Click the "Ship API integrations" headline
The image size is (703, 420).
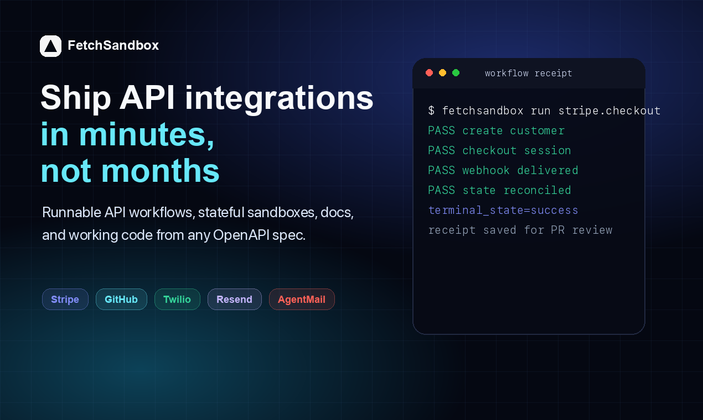pyautogui.click(x=207, y=98)
